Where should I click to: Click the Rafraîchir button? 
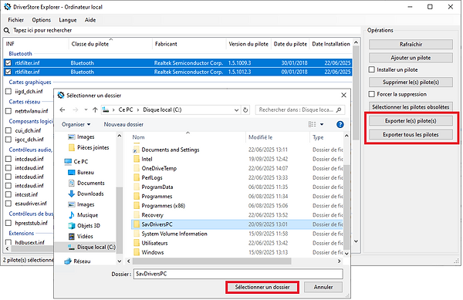411,44
